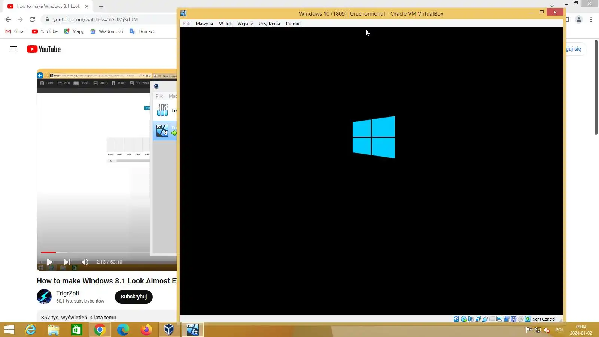Launch Firefox from the taskbar
This screenshot has height=337, width=599.
146,330
